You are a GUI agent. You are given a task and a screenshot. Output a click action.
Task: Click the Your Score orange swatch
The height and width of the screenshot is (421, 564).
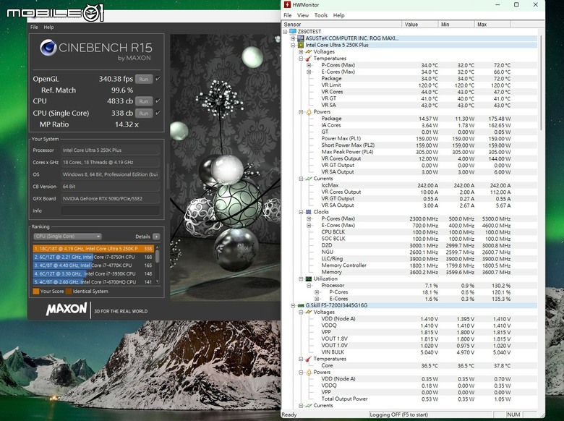(x=36, y=291)
